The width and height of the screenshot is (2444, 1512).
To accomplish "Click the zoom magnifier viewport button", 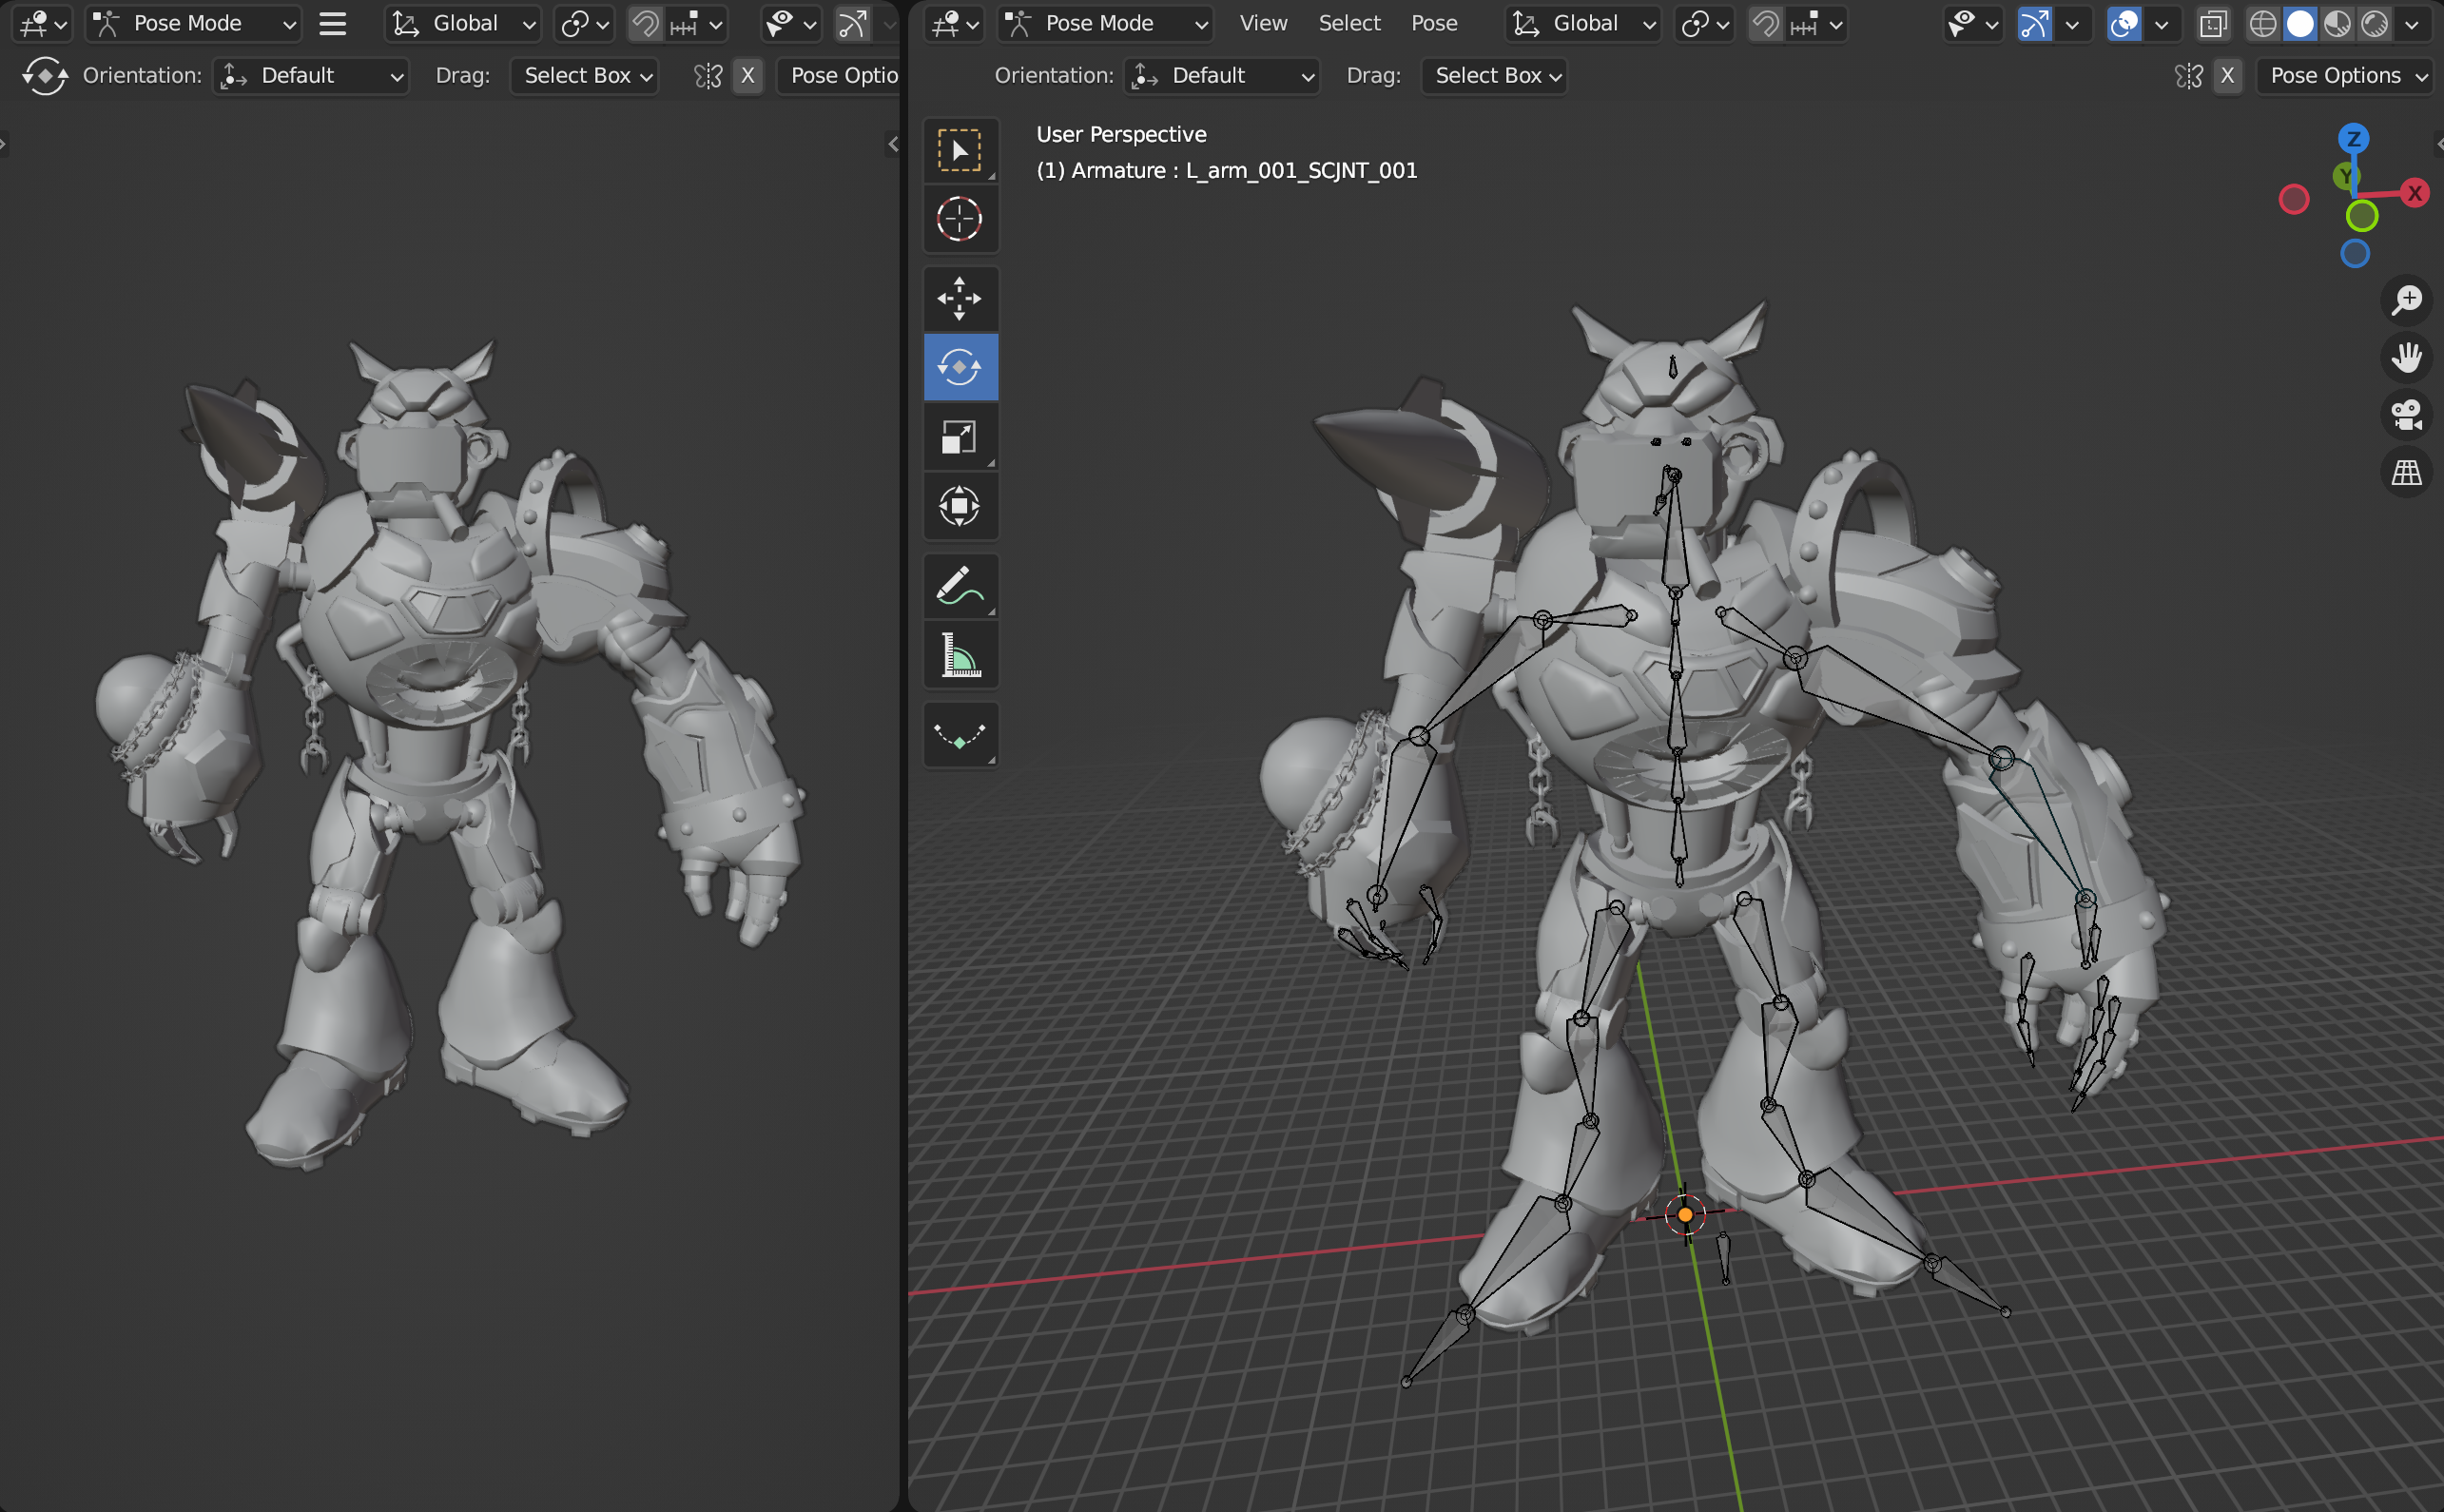I will point(2406,300).
